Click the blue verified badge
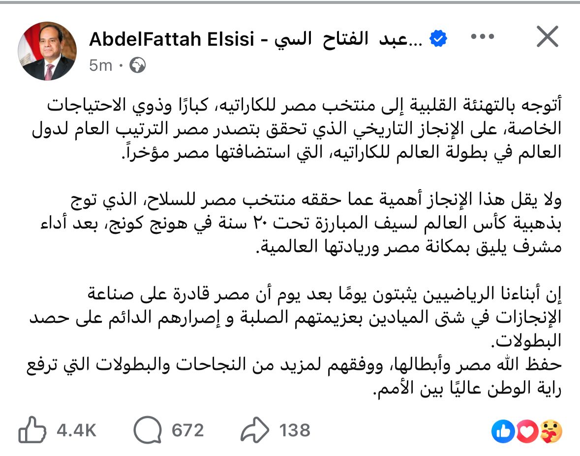The width and height of the screenshot is (580, 456). tap(437, 39)
